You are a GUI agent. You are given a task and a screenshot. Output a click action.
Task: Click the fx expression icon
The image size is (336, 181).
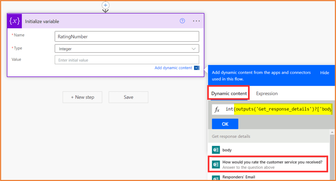pyautogui.click(x=217, y=110)
